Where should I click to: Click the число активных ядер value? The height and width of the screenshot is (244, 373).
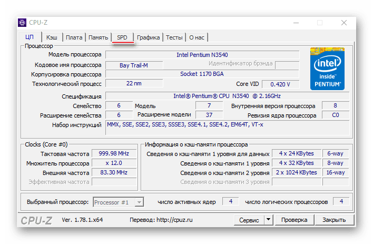point(231,201)
